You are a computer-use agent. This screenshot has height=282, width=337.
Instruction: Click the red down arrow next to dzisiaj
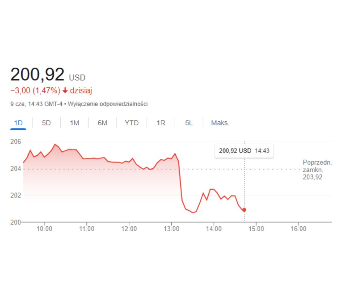(x=65, y=91)
